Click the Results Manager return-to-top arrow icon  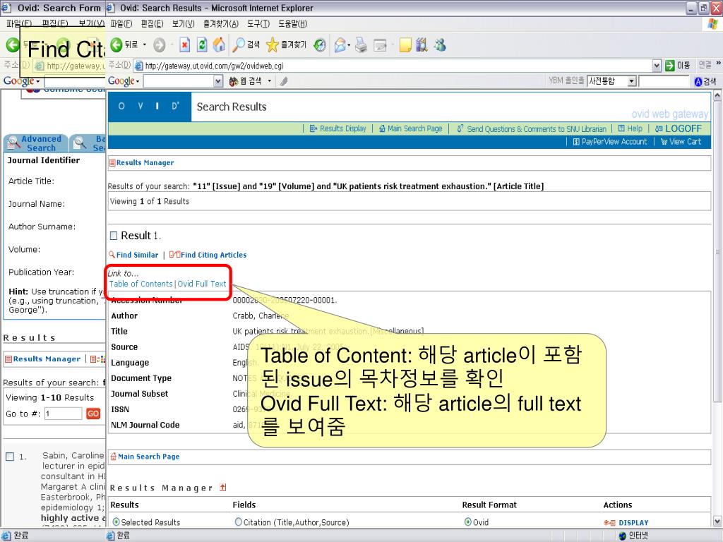[x=223, y=487]
